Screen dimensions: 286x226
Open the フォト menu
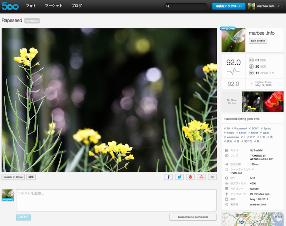click(x=31, y=6)
